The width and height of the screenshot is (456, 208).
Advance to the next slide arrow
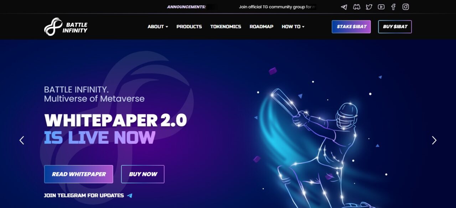pos(434,140)
